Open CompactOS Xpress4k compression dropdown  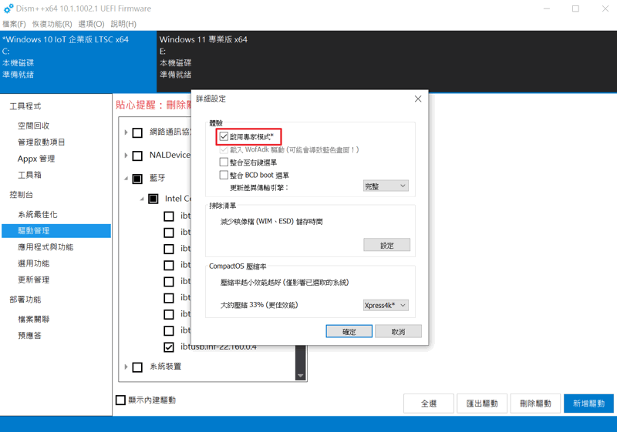coord(386,305)
